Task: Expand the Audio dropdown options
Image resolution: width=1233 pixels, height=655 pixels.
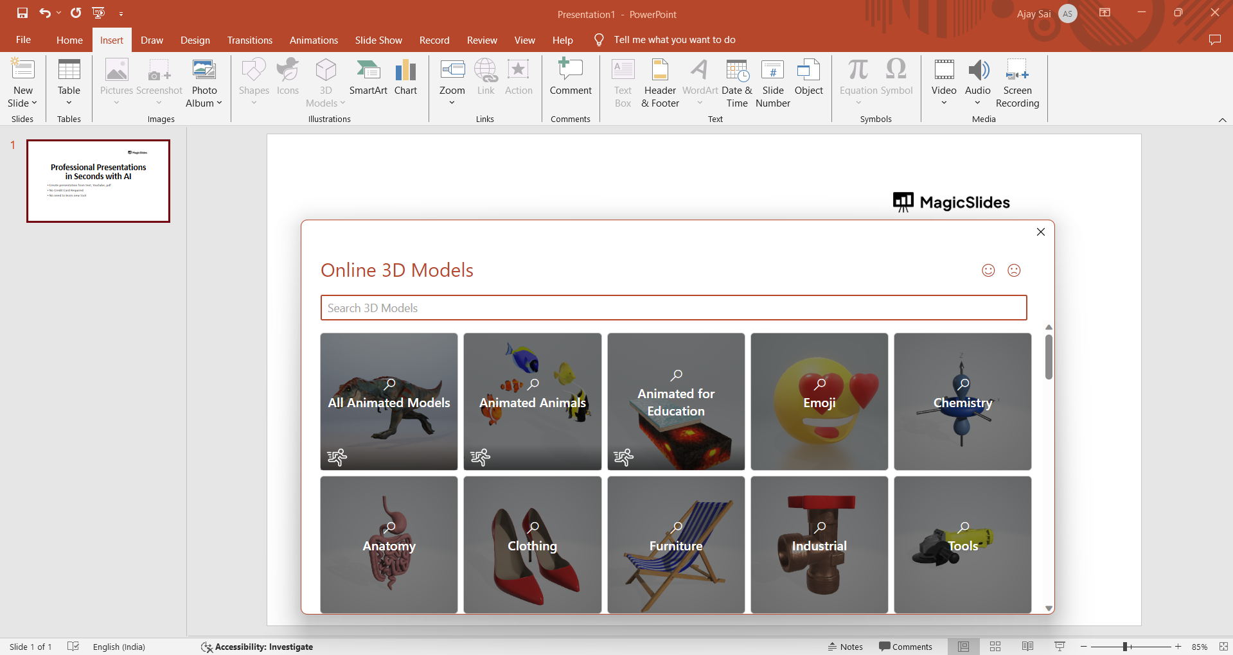Action: [977, 103]
